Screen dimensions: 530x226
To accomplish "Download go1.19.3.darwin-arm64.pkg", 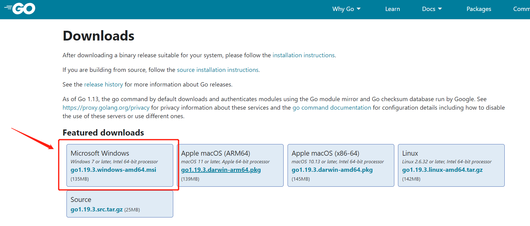I will (221, 170).
